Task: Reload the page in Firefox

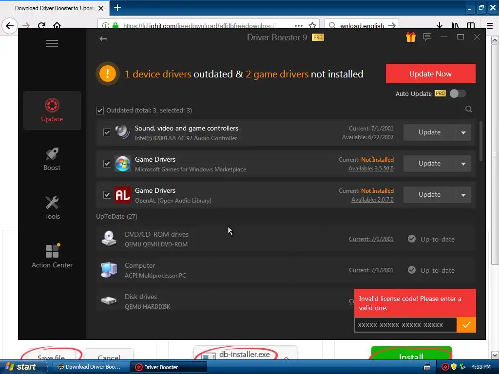Action: [42, 26]
